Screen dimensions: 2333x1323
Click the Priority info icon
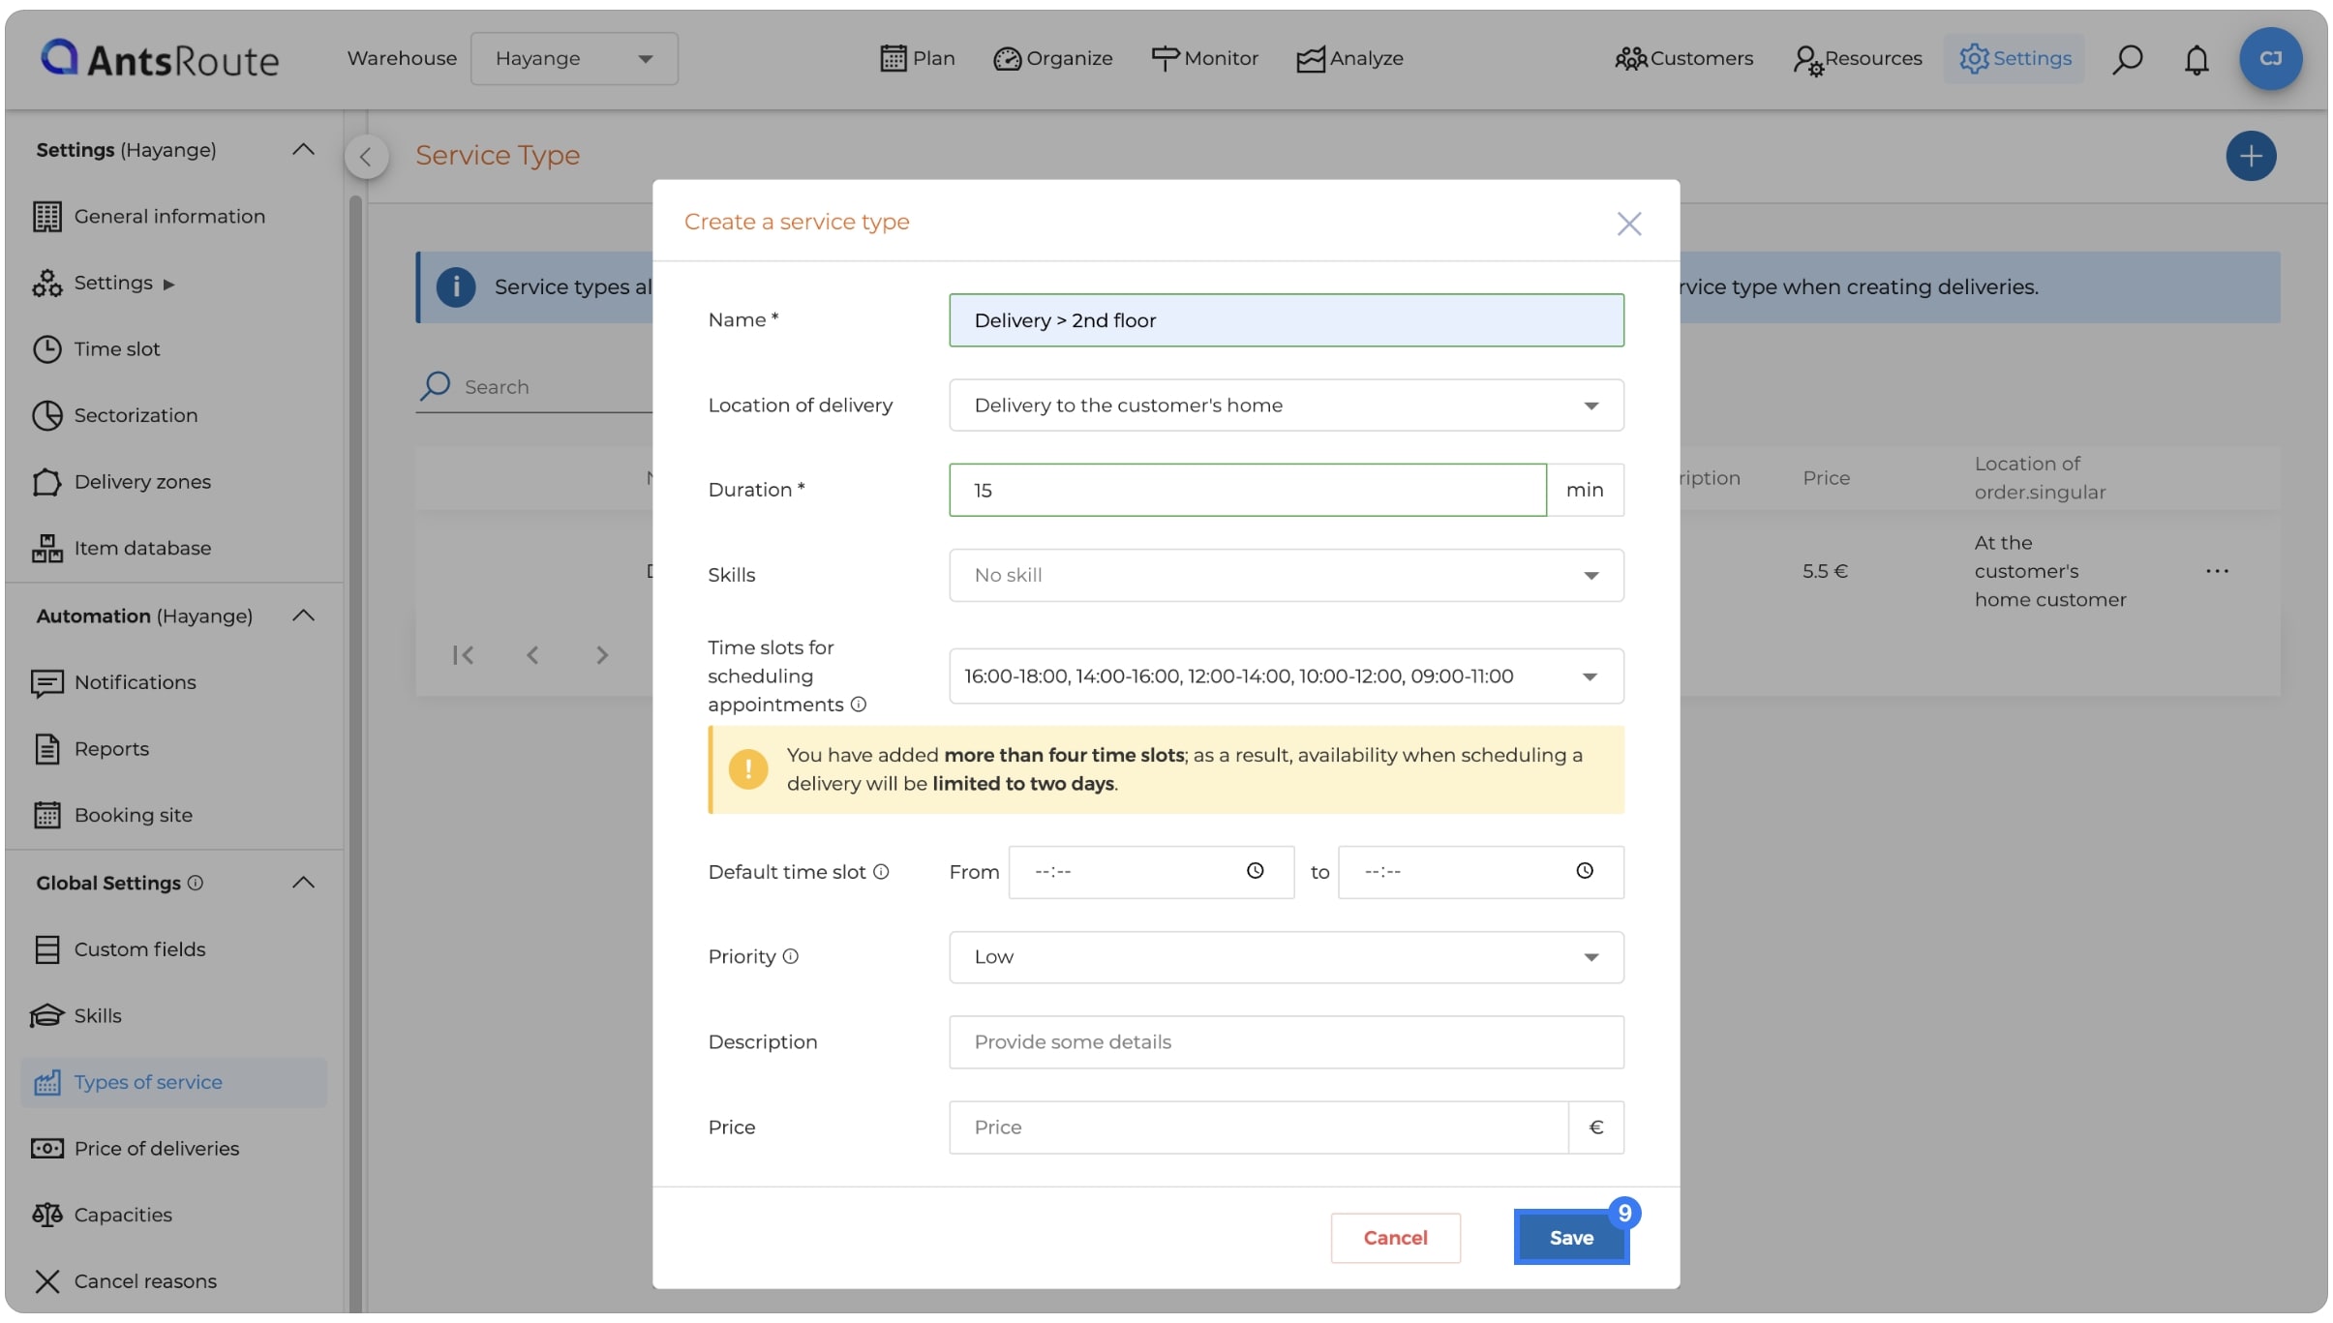point(790,956)
